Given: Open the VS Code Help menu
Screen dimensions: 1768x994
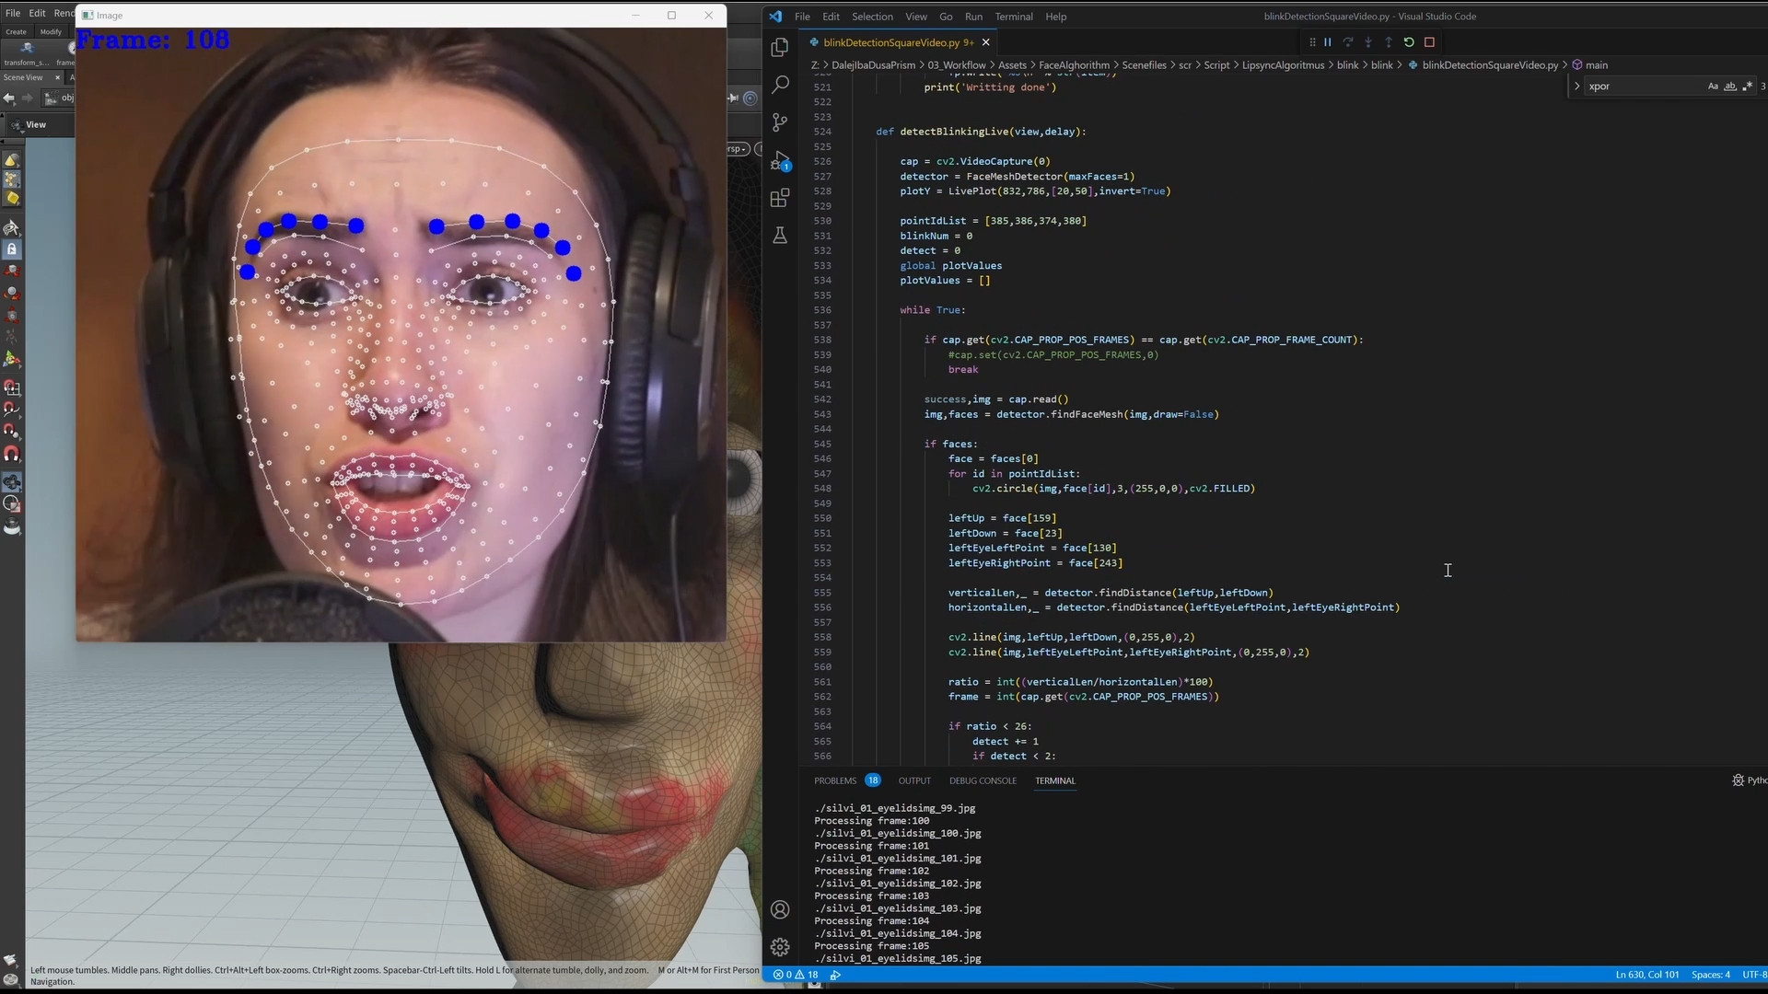Looking at the screenshot, I should pyautogui.click(x=1056, y=17).
